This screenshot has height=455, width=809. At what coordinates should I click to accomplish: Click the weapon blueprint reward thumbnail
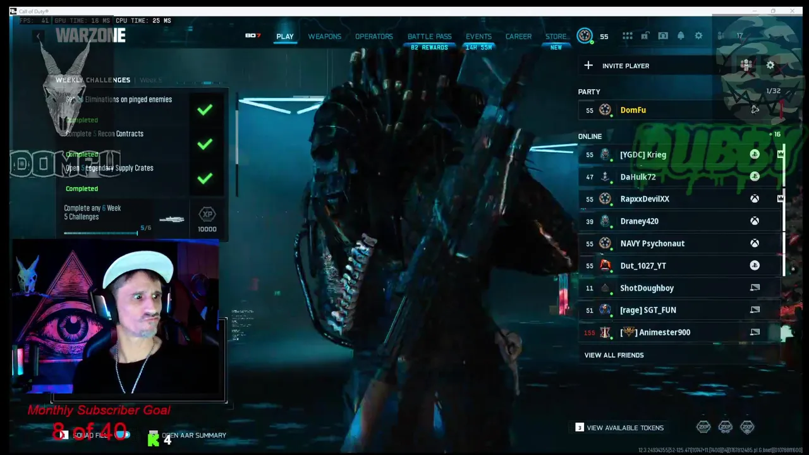pyautogui.click(x=171, y=219)
